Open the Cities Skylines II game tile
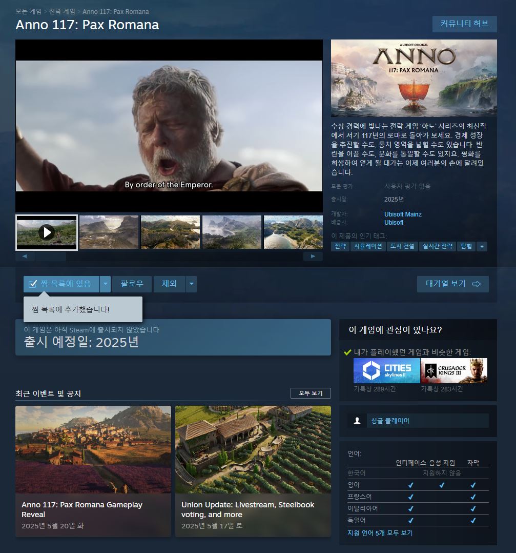 pyautogui.click(x=387, y=371)
